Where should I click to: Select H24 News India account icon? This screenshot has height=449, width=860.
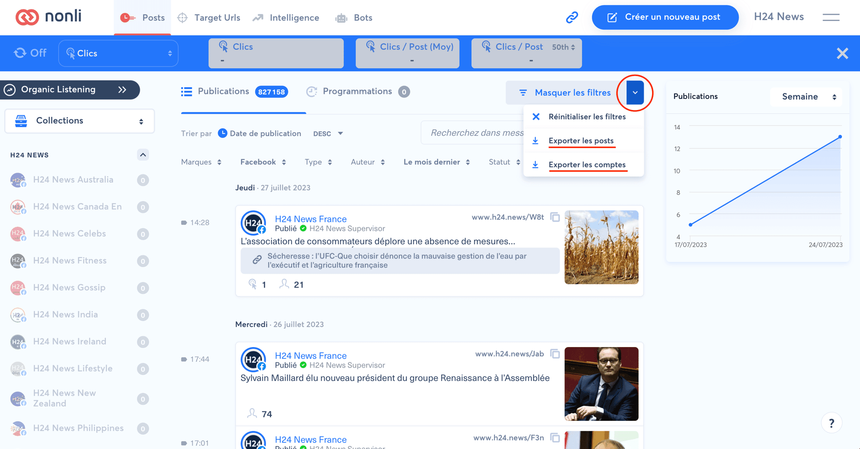click(18, 315)
